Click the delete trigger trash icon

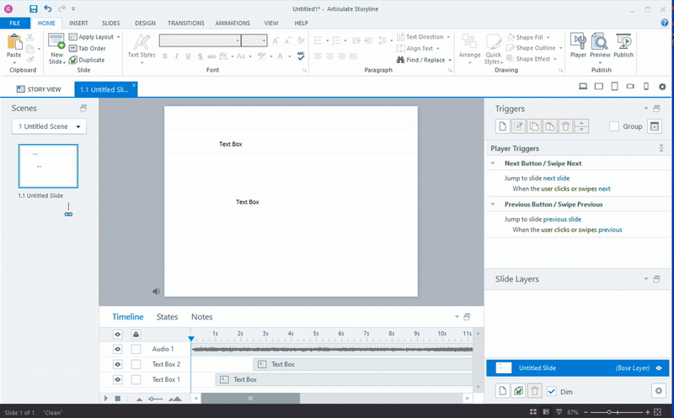(566, 126)
